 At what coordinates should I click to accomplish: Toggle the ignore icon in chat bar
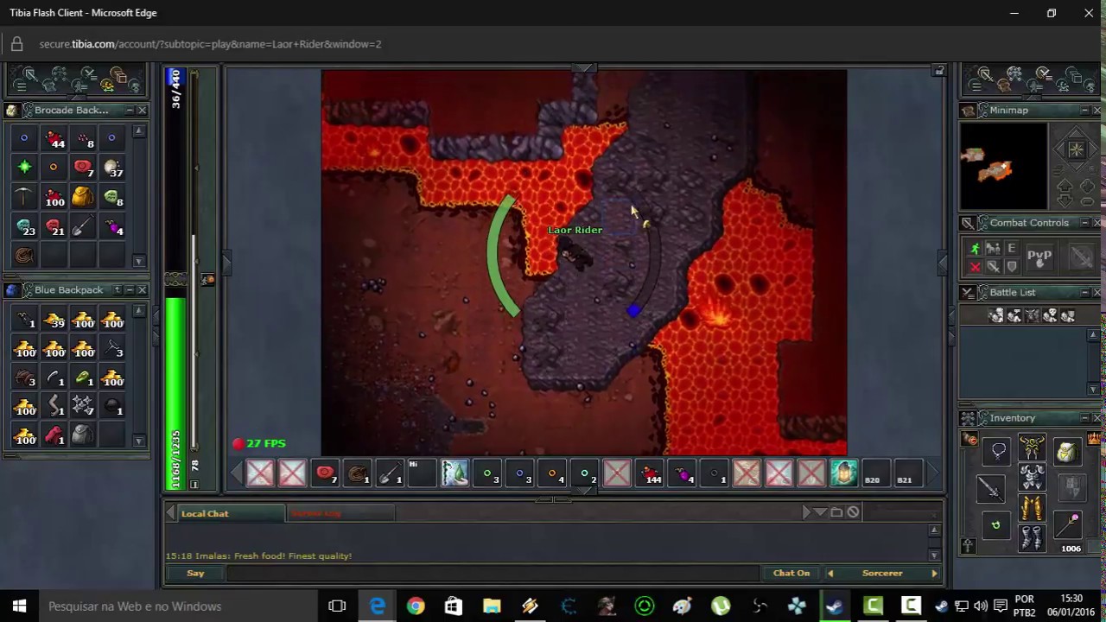[853, 512]
